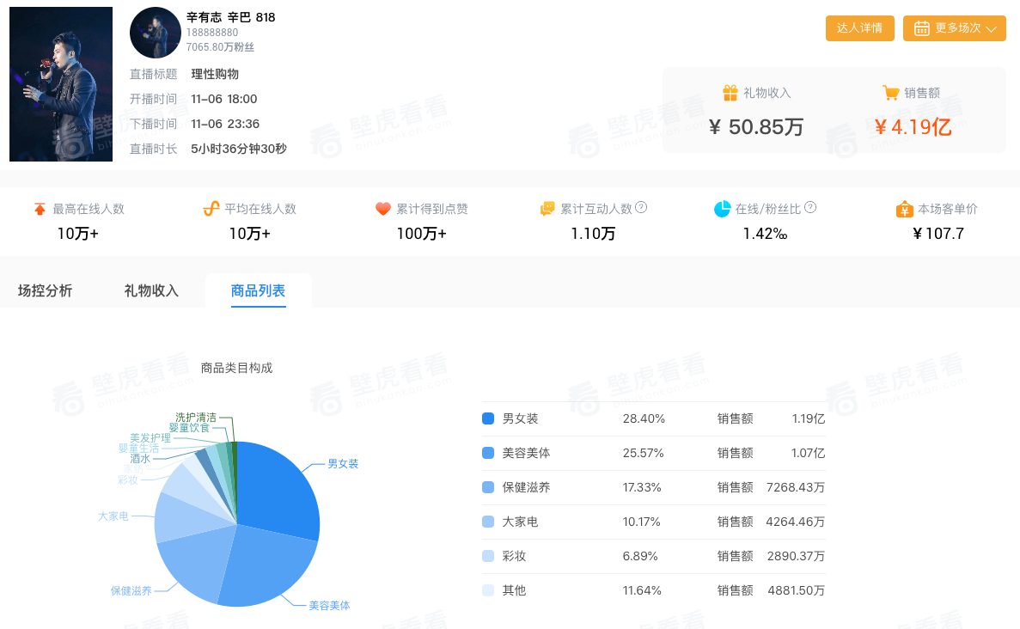Switch to the 礼物收入 tab
This screenshot has width=1020, height=629.
point(151,290)
